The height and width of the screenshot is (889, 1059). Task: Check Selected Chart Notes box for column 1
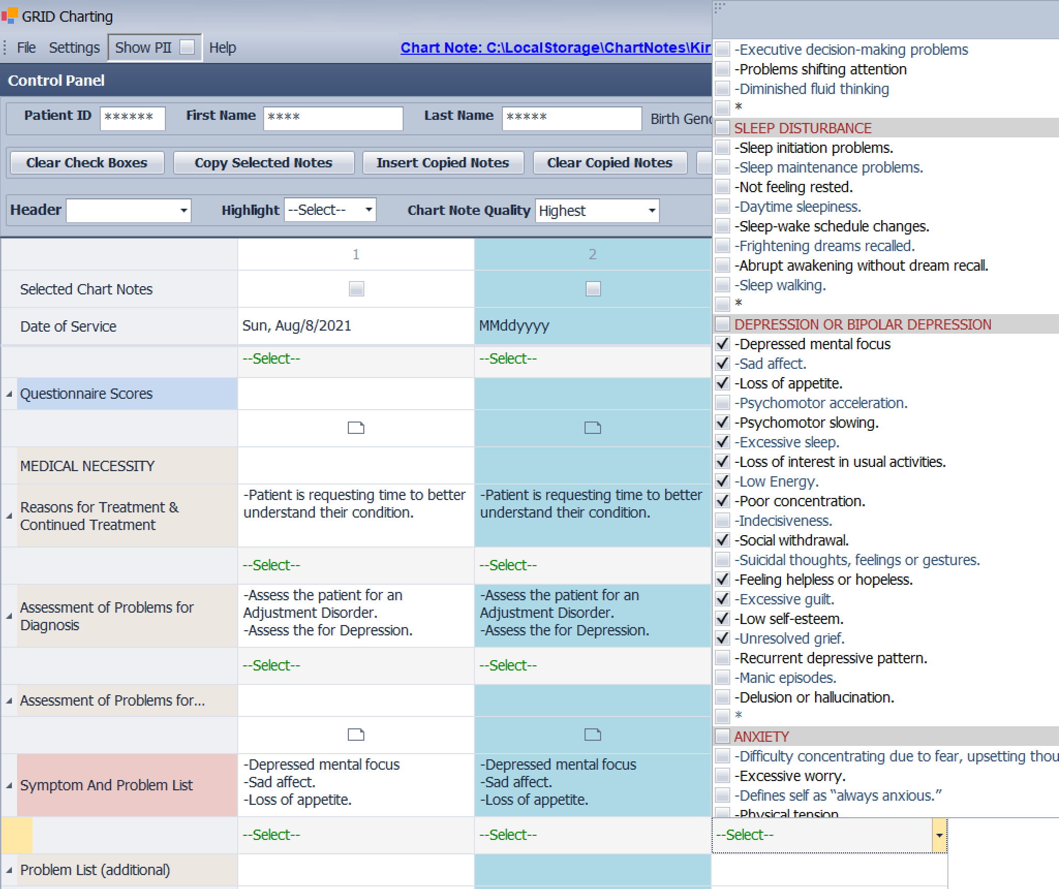click(x=356, y=289)
